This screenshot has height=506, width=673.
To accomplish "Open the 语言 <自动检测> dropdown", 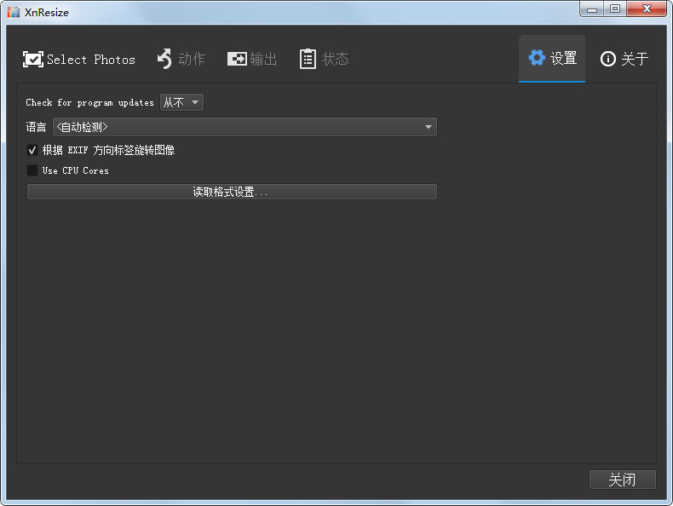I will click(244, 127).
